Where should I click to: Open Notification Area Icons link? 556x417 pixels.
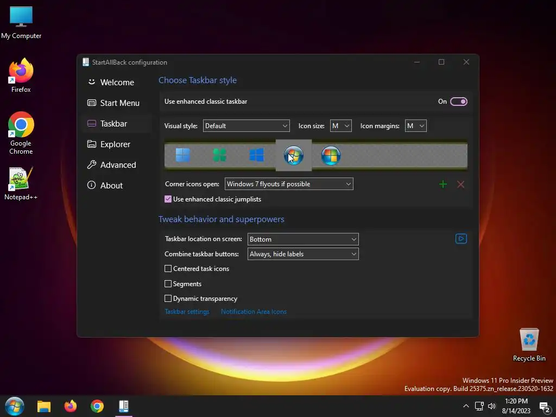click(254, 312)
